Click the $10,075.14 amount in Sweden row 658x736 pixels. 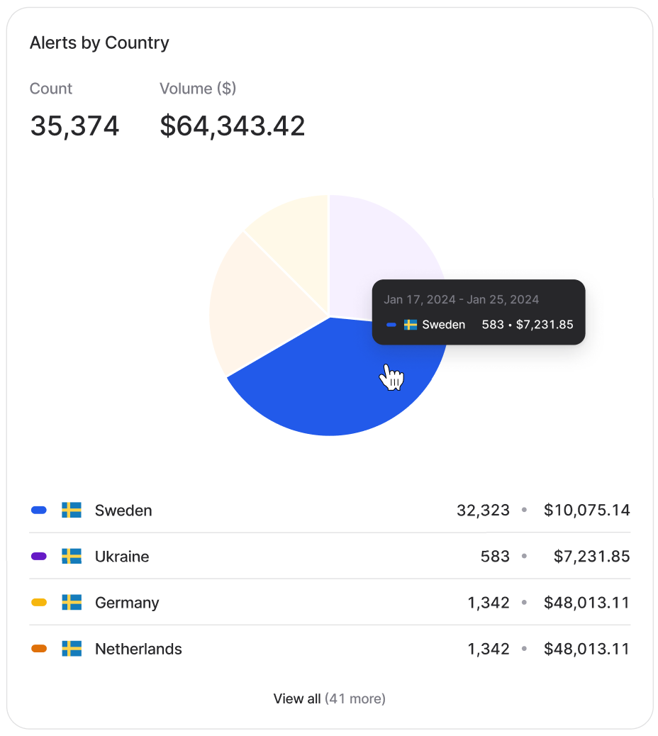pos(586,510)
